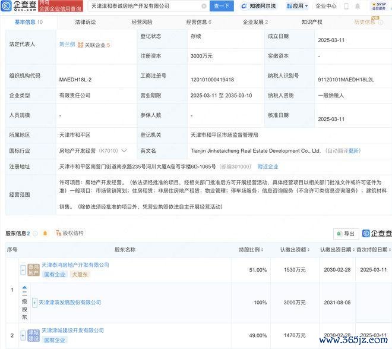Select the 工商注册号 120101000419418
The height and width of the screenshot is (349, 392).
tap(212, 80)
